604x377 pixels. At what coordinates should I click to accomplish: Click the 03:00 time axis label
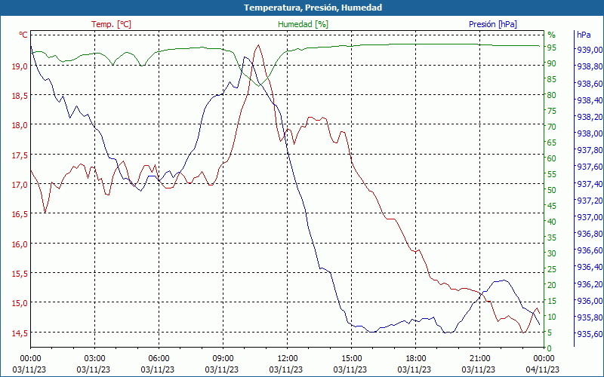coord(95,359)
